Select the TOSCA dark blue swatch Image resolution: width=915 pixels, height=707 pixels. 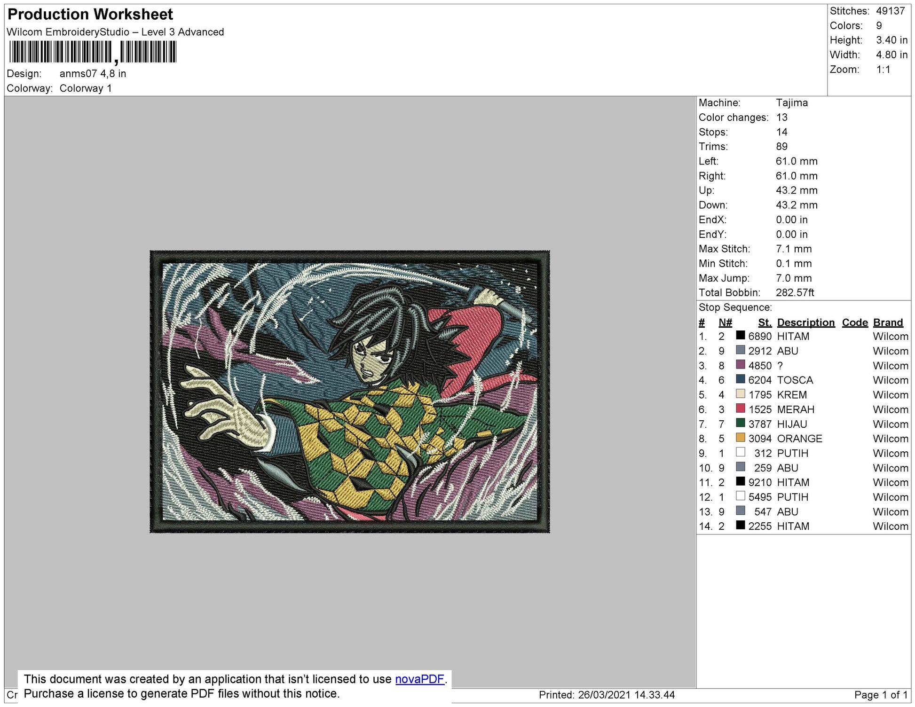pyautogui.click(x=741, y=379)
